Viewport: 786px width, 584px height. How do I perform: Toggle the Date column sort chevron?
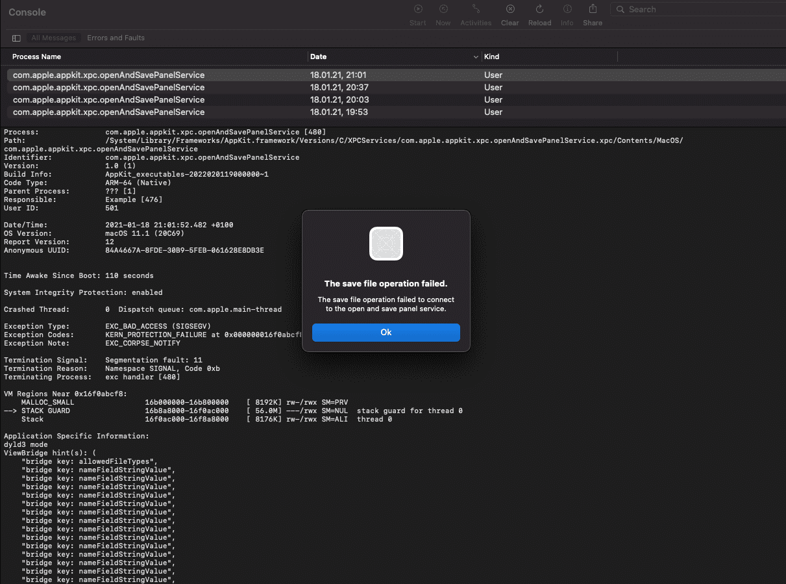pos(476,57)
